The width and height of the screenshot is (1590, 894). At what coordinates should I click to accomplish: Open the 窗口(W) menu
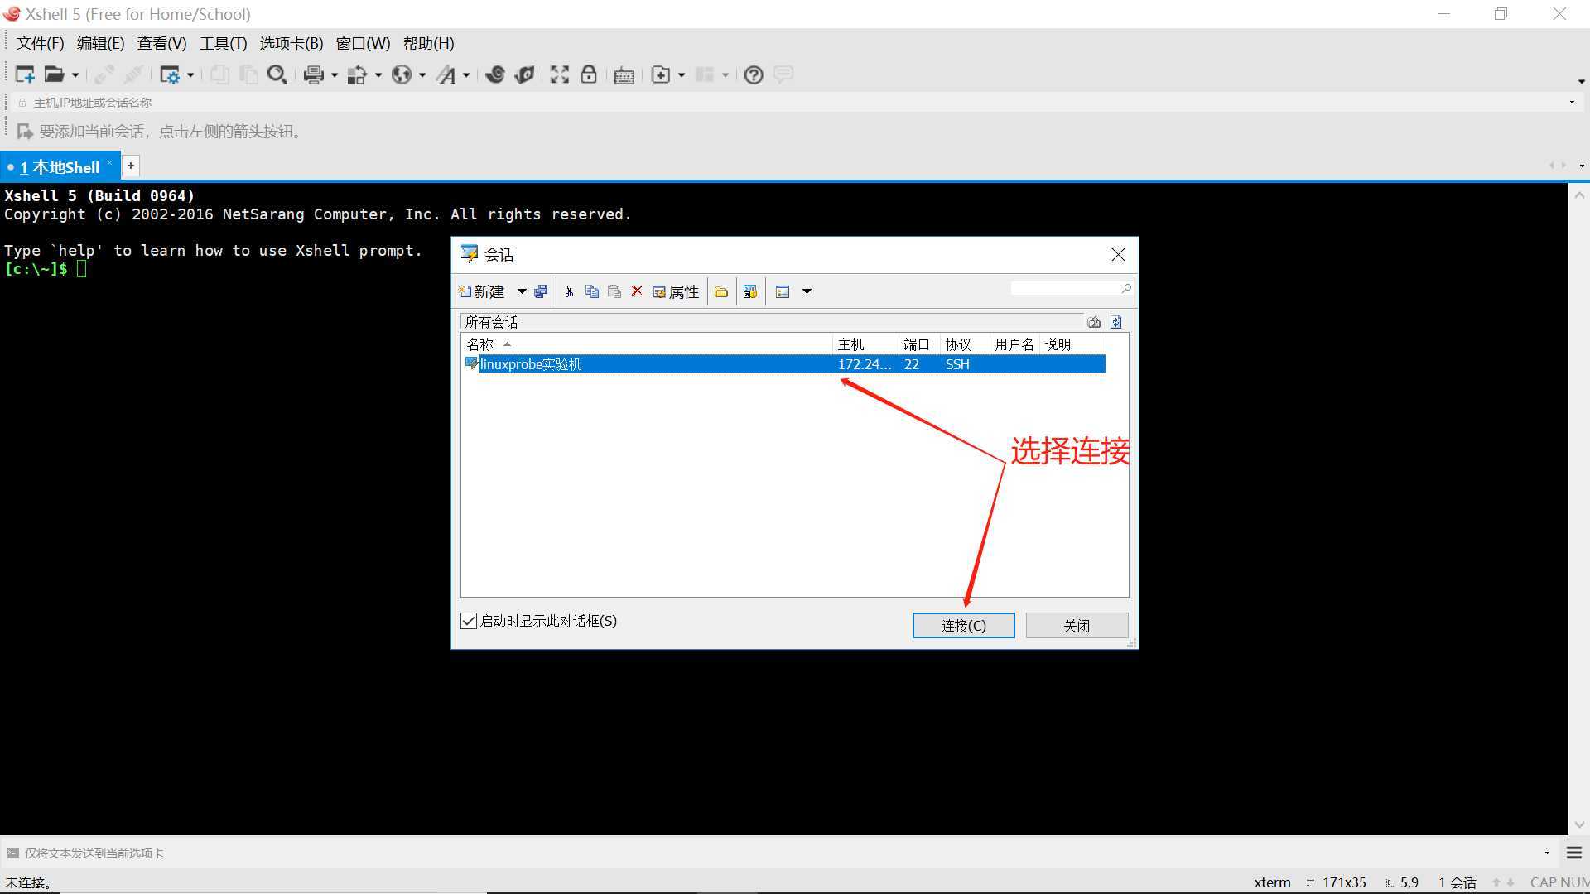click(x=363, y=44)
